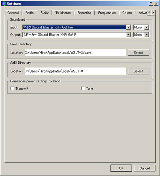Click the Save Directory location field
This screenshot has width=160, height=176.
pos(75,52)
